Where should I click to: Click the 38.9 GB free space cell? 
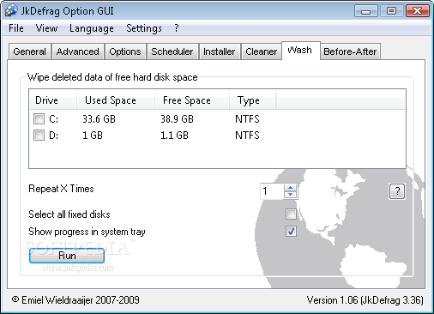point(177,118)
